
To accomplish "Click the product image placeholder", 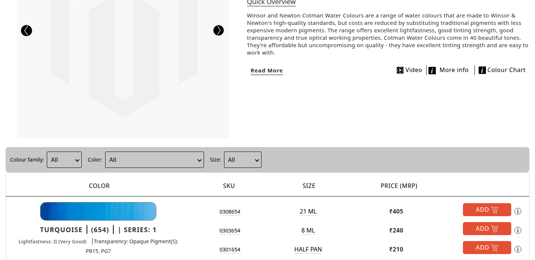I will [x=123, y=74].
